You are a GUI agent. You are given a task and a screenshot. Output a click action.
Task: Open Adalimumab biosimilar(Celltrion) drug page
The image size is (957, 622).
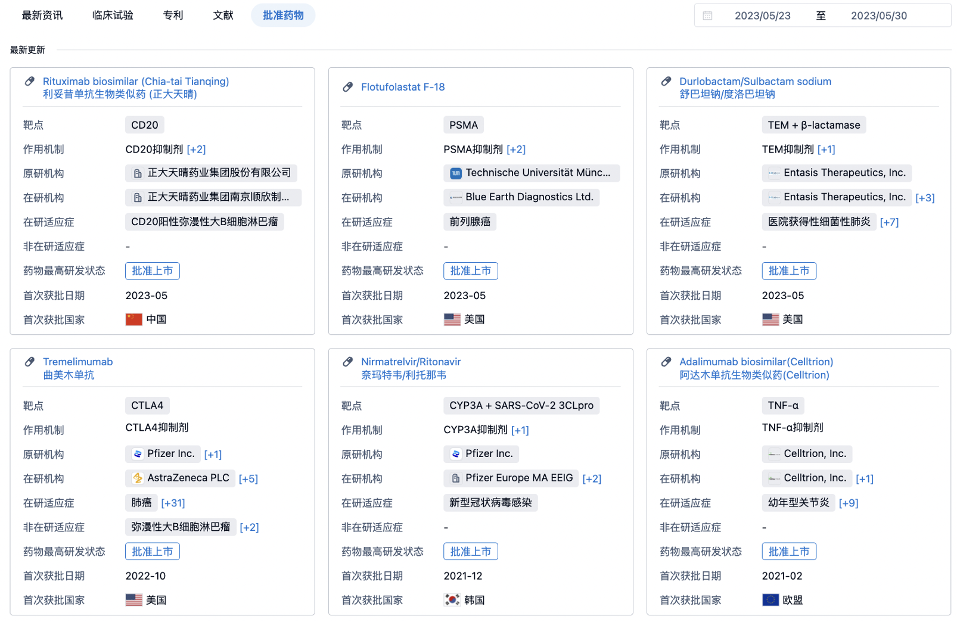tap(756, 362)
